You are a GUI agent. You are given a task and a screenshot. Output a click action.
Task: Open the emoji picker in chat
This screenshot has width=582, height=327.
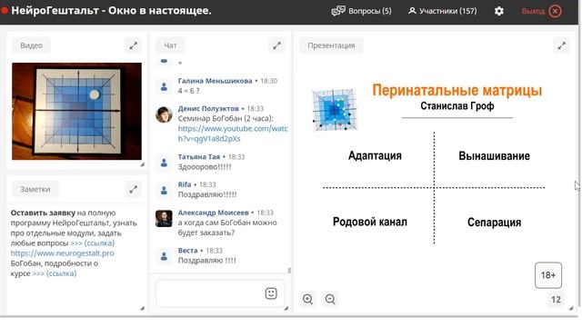tap(271, 293)
